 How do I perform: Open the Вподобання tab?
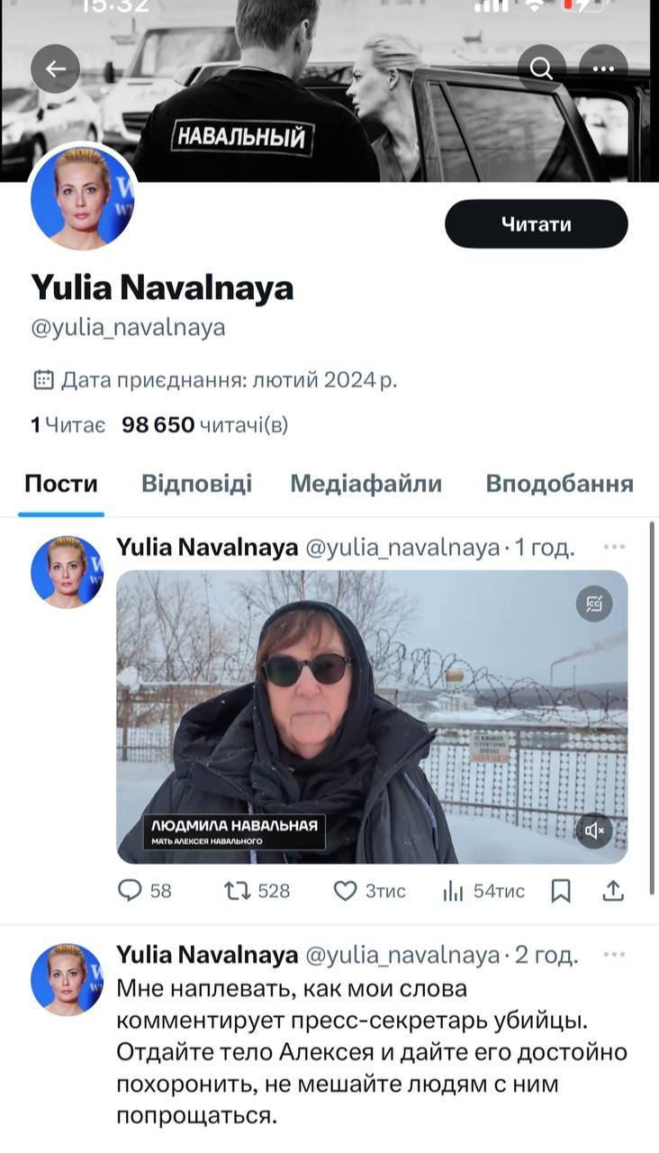point(559,484)
